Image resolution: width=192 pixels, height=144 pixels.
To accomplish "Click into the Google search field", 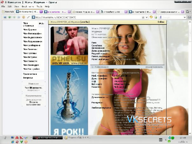I will (173, 17).
